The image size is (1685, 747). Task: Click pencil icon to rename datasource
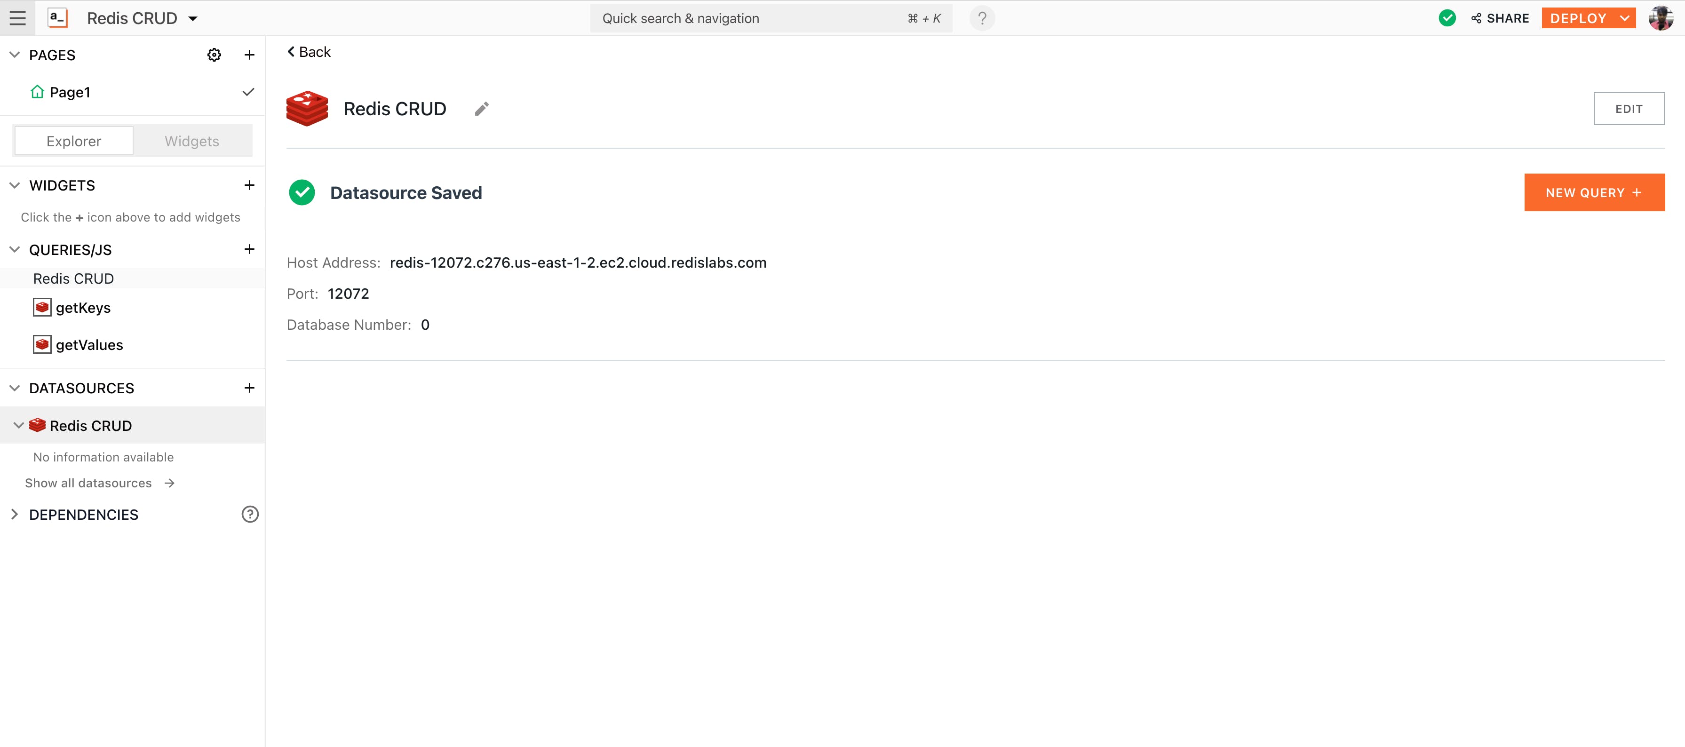(x=481, y=109)
